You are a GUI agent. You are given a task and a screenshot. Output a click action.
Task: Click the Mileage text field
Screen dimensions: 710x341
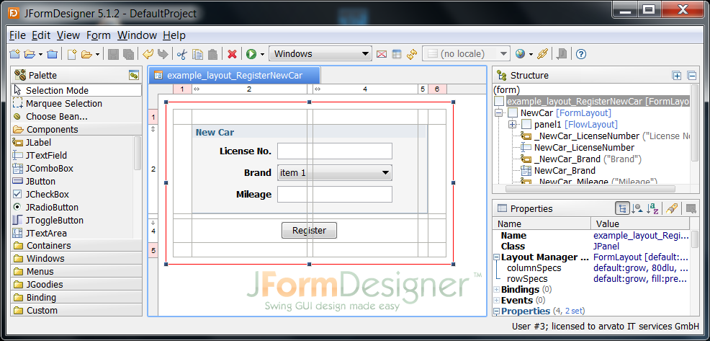(x=335, y=194)
